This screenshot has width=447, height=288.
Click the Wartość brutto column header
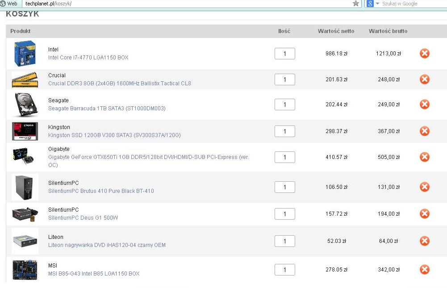click(x=388, y=31)
